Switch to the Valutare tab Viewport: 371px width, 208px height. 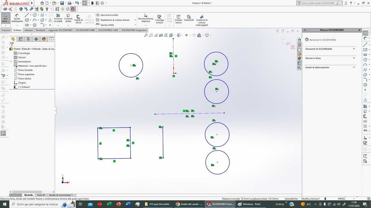click(x=28, y=30)
